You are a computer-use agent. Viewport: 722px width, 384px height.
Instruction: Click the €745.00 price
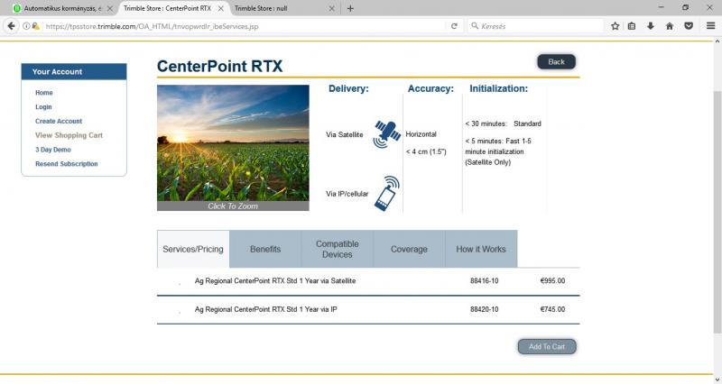click(x=552, y=309)
